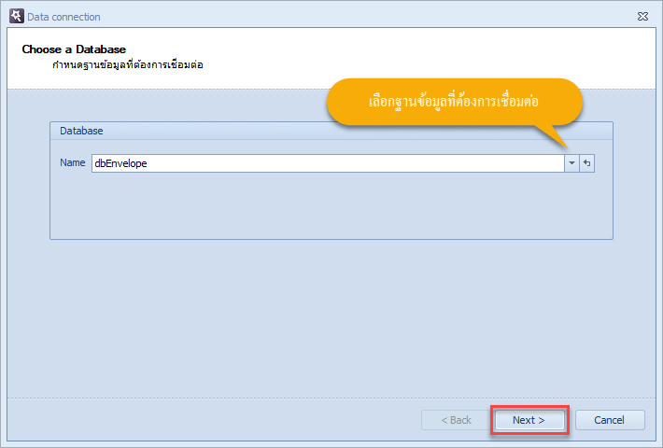This screenshot has width=663, height=448.
Task: Click the greyed-out < Back button
Action: pyautogui.click(x=456, y=420)
